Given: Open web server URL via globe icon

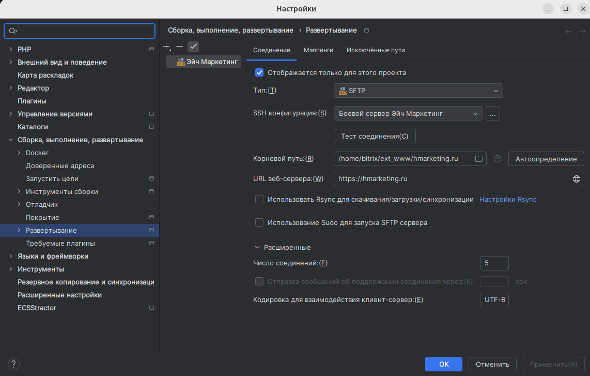Looking at the screenshot, I should tap(577, 179).
